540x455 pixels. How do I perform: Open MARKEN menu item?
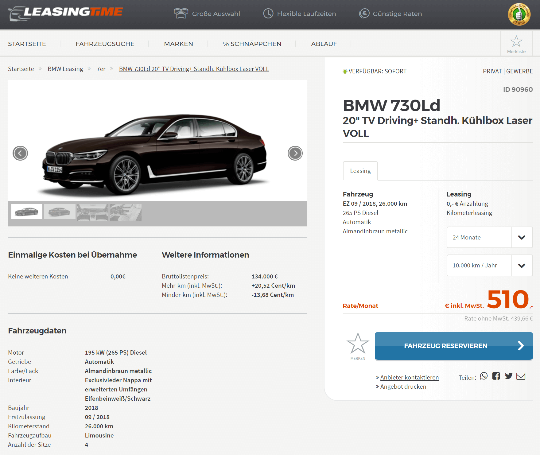(179, 44)
